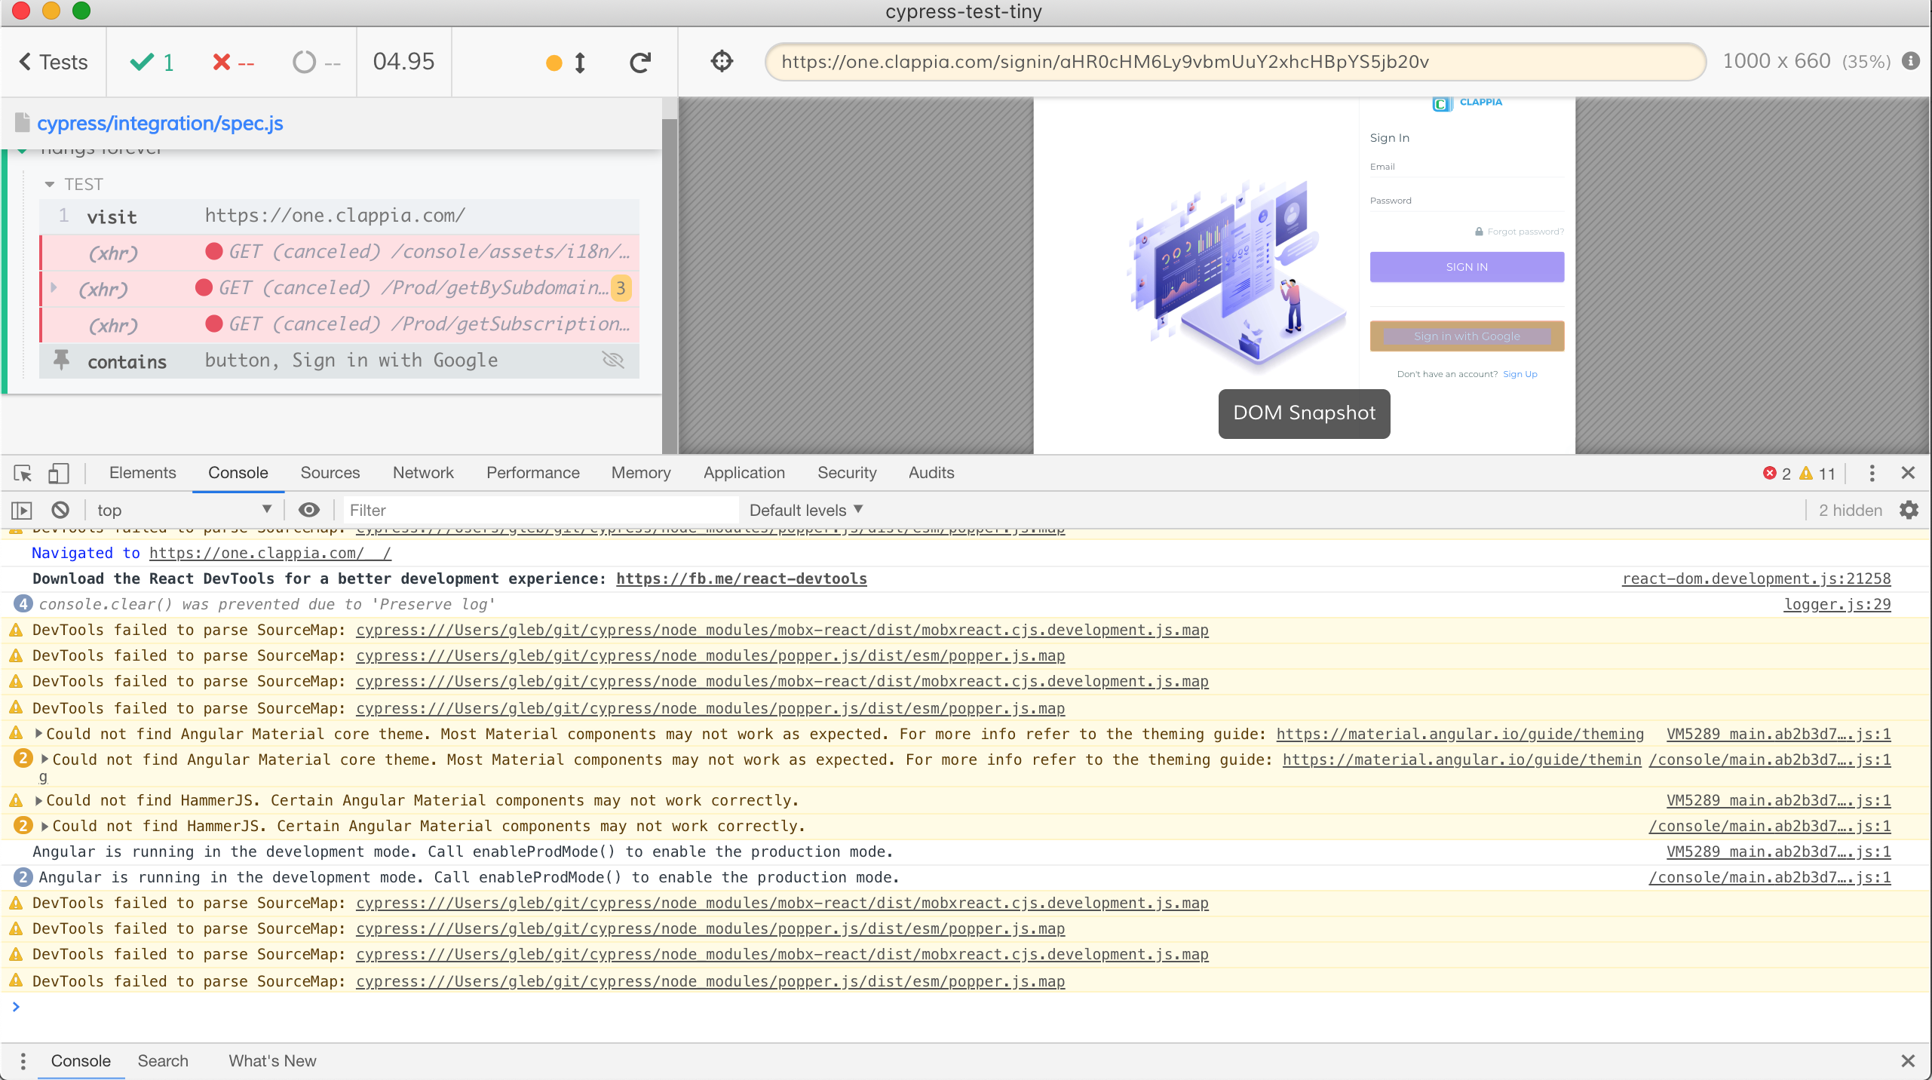The height and width of the screenshot is (1080, 1932).
Task: Expand the getBySubdomain xhr request
Action: point(53,287)
